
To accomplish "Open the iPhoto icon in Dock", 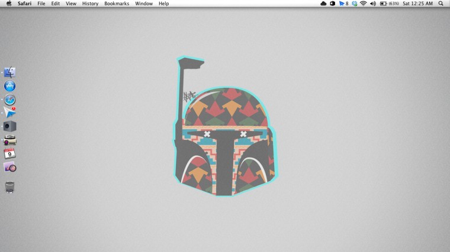I will tap(9, 167).
